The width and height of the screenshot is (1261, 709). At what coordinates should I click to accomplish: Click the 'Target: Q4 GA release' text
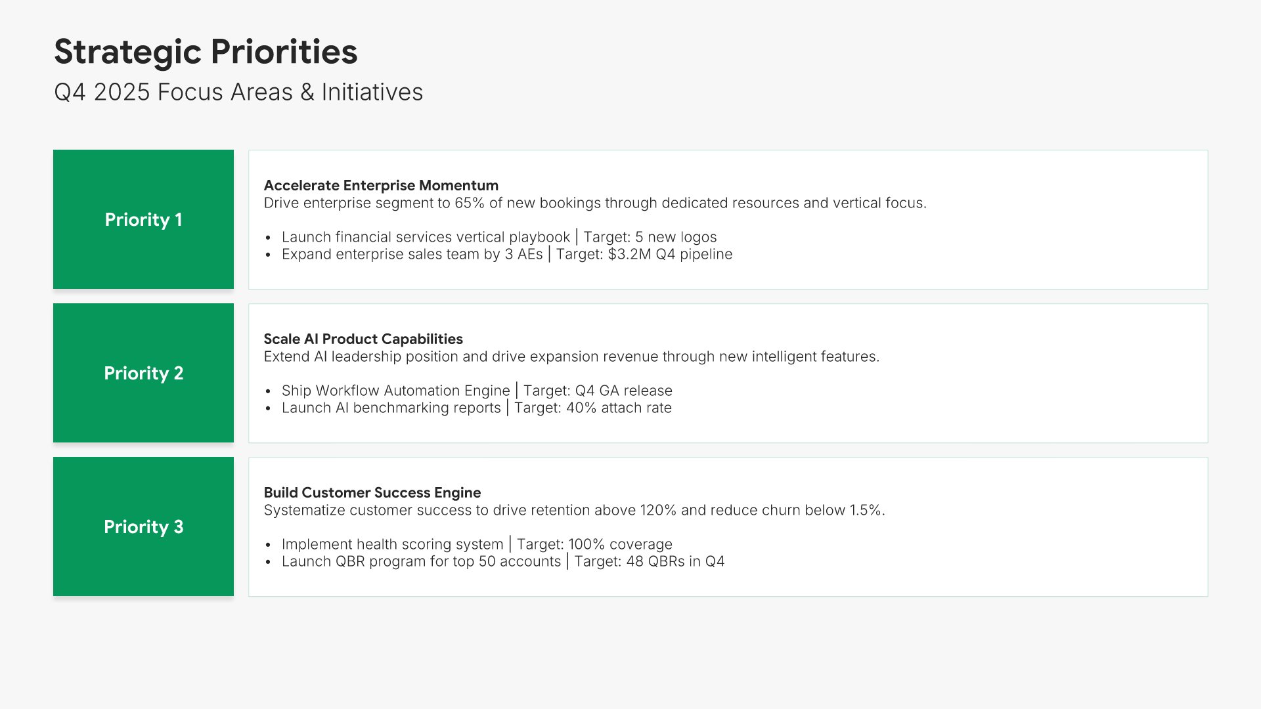(x=598, y=391)
